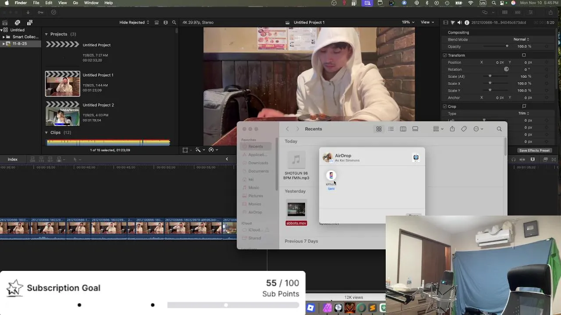Expand the 11-8-25 event triangle

coord(4,44)
